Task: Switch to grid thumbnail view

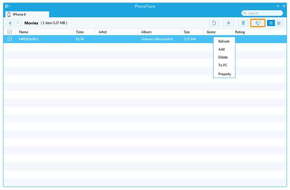Action: click(279, 23)
